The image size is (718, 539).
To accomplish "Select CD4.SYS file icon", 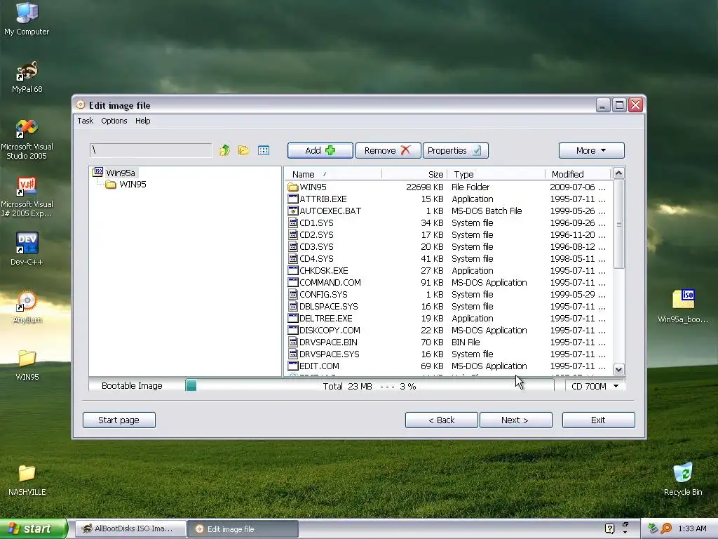I will [293, 258].
